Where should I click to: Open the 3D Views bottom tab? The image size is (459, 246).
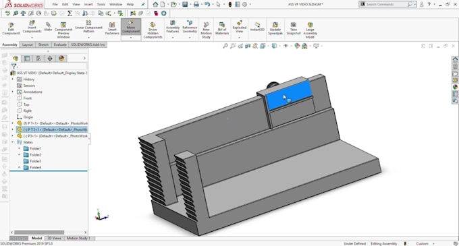(55, 238)
